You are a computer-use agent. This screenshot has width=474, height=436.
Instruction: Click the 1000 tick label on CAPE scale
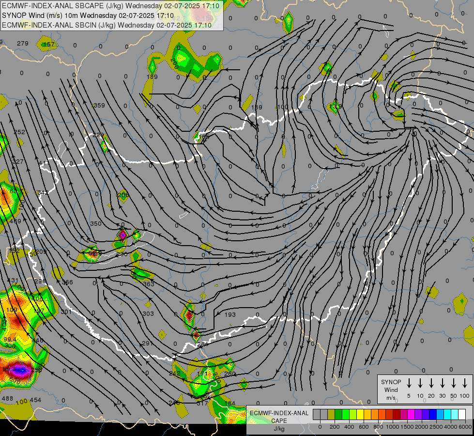(x=393, y=427)
